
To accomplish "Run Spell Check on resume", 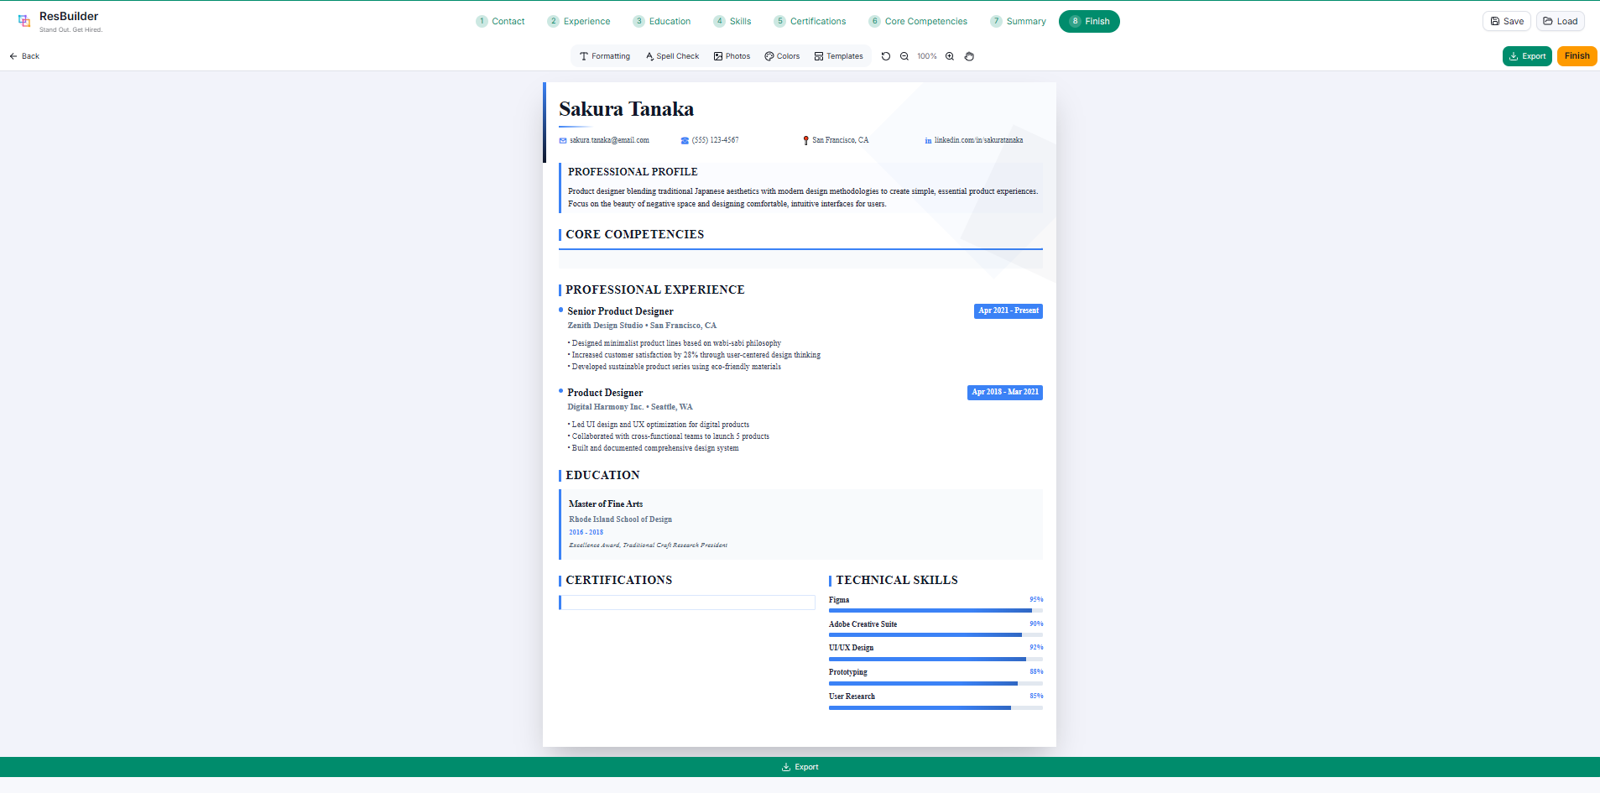I will pyautogui.click(x=672, y=56).
